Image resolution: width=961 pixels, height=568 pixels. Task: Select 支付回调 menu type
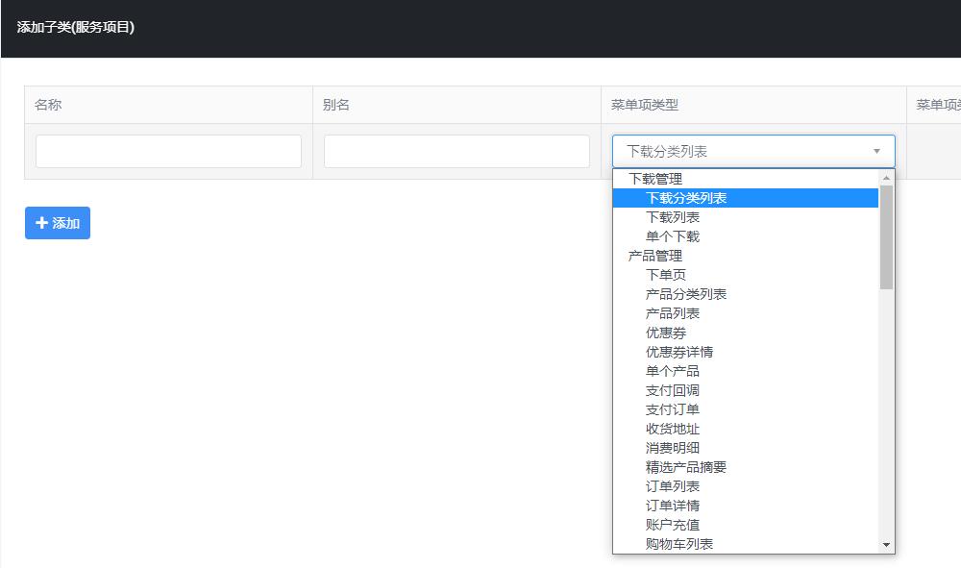[x=673, y=390]
